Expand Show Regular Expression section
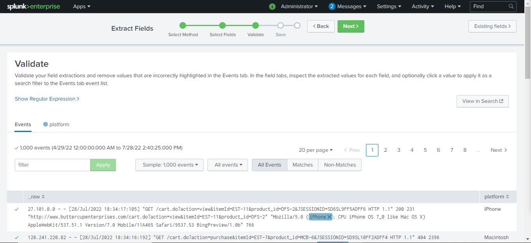Screen dimensions: 531x243 pos(47,99)
